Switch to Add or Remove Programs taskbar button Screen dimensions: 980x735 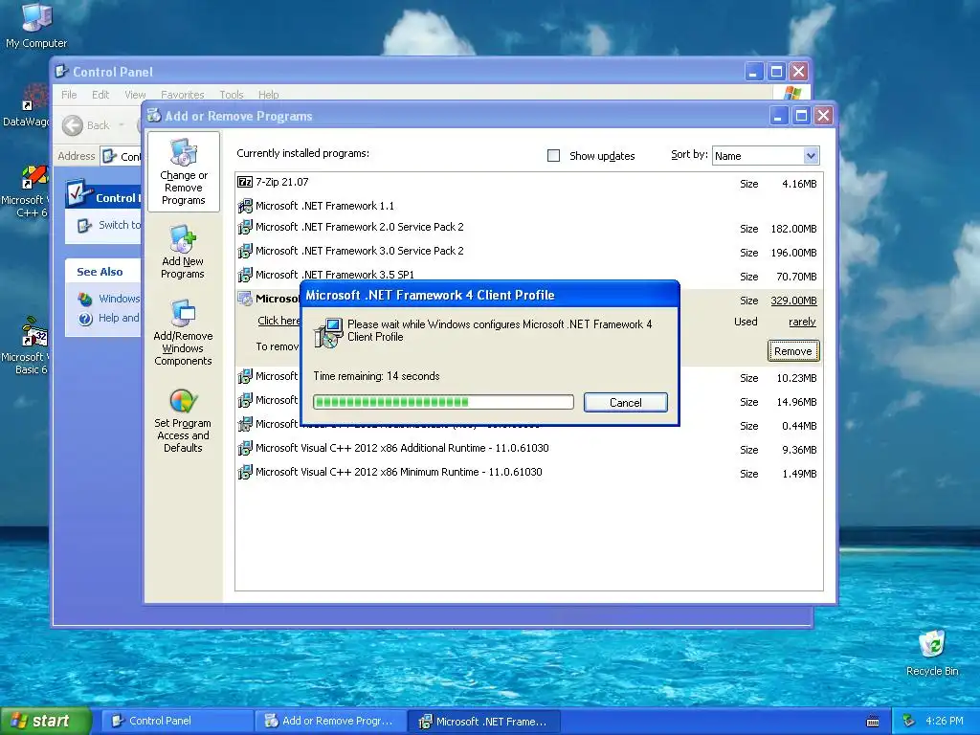330,721
